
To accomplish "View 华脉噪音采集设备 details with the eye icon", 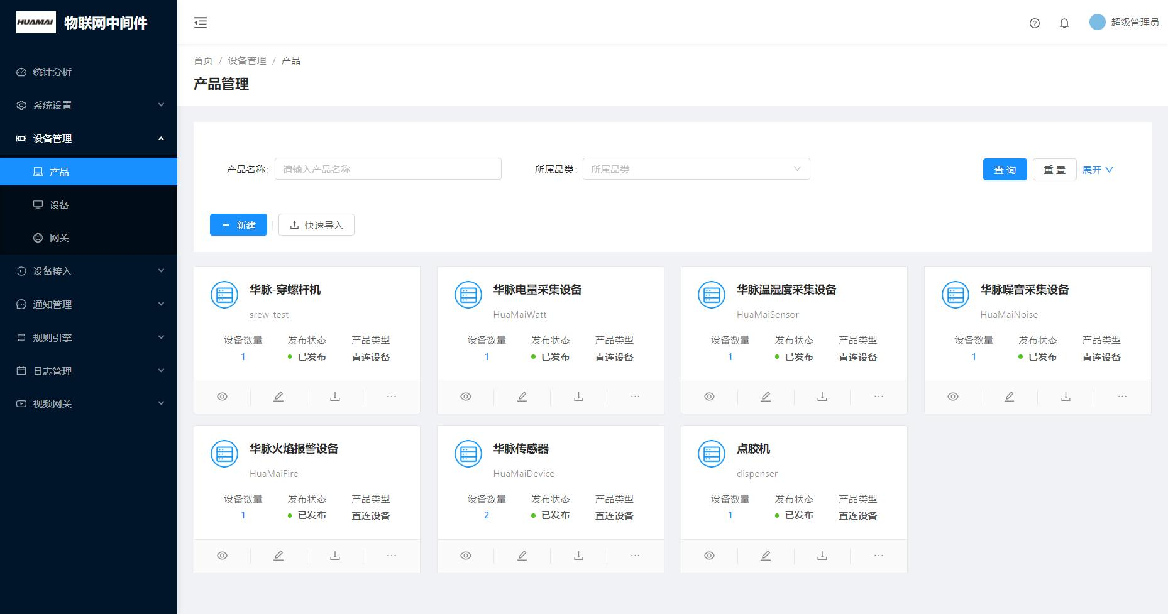I will [x=953, y=397].
